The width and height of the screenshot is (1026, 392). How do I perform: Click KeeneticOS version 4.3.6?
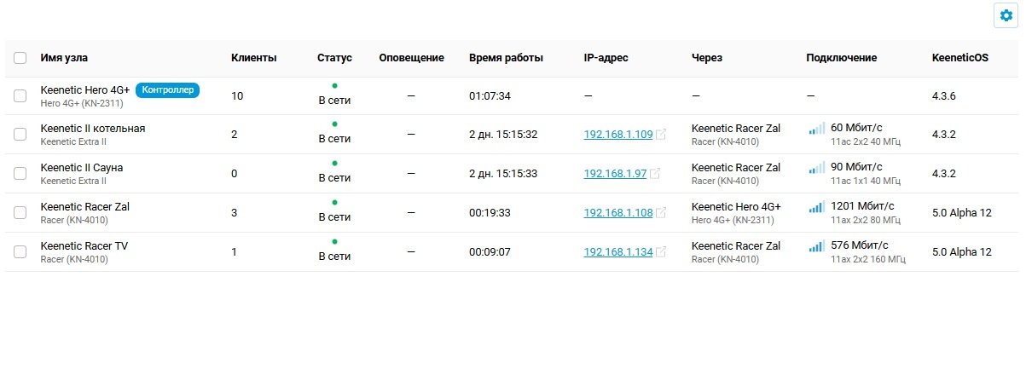pos(944,96)
